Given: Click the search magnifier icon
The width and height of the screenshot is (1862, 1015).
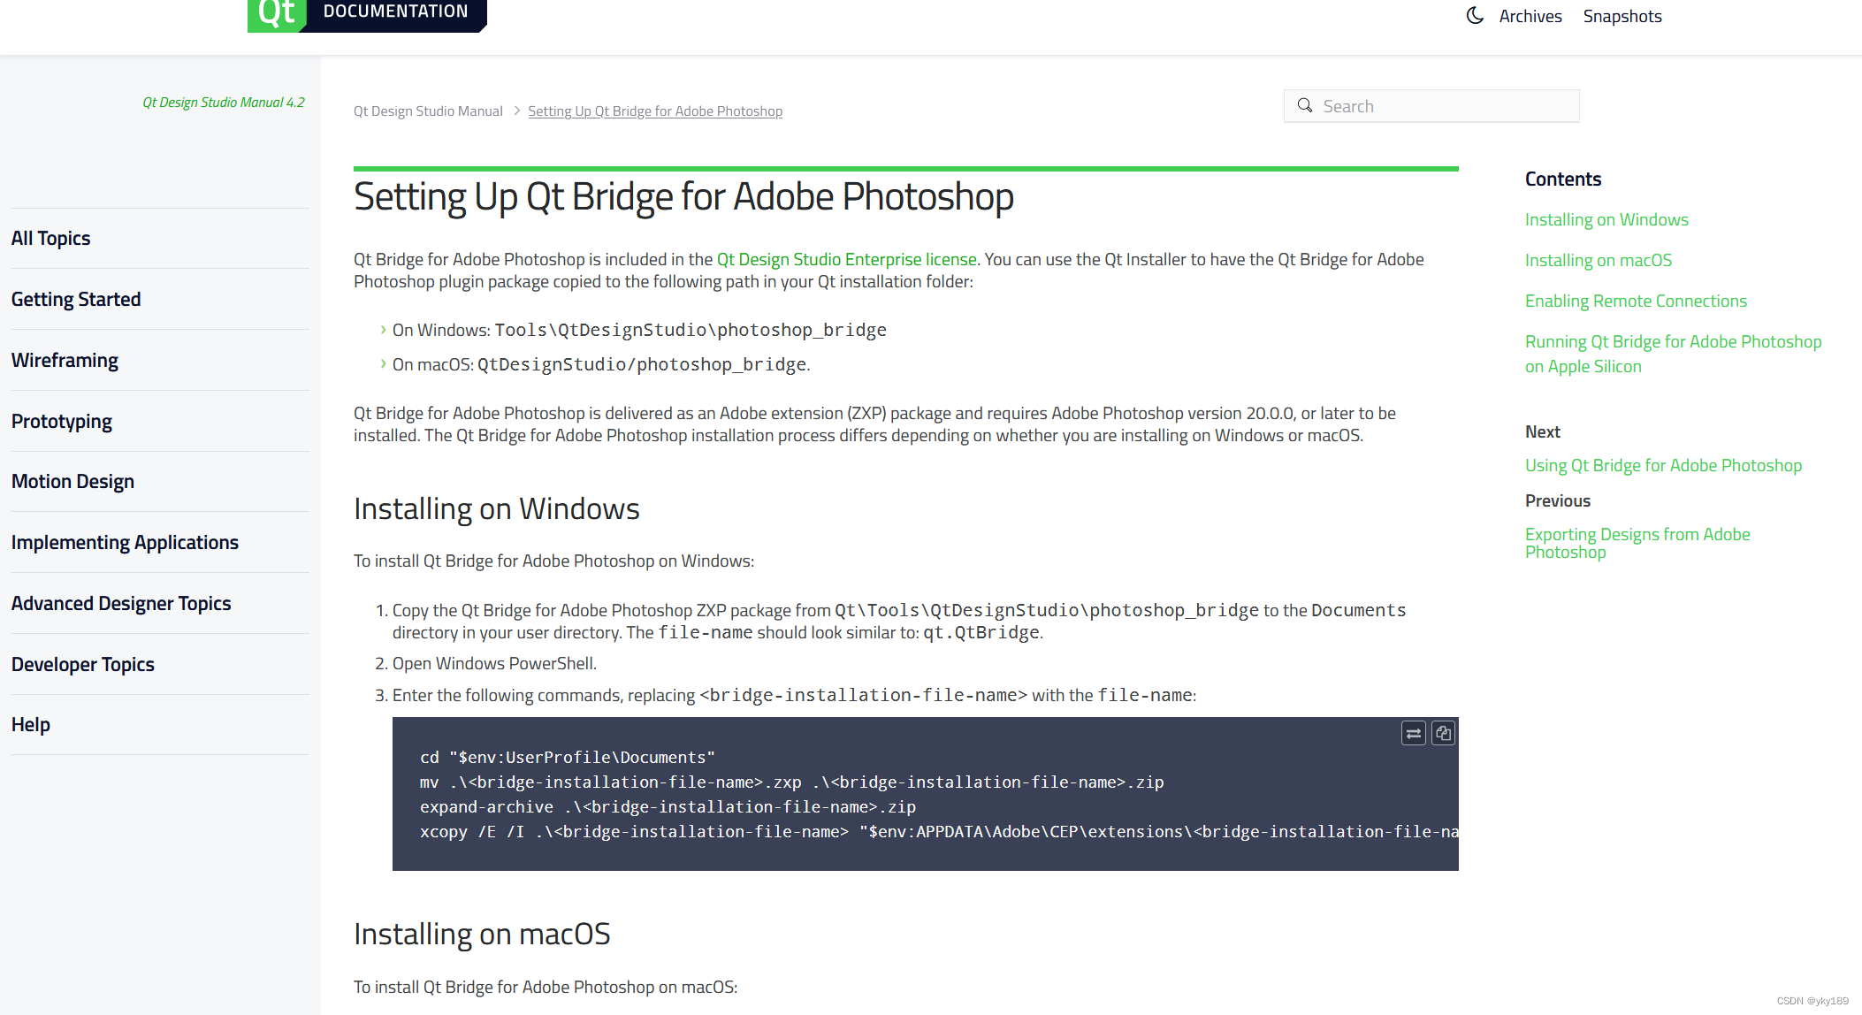Looking at the screenshot, I should pos(1305,106).
